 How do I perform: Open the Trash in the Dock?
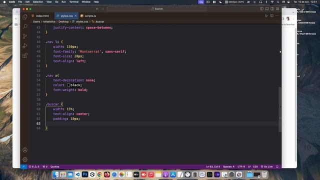[264, 174]
